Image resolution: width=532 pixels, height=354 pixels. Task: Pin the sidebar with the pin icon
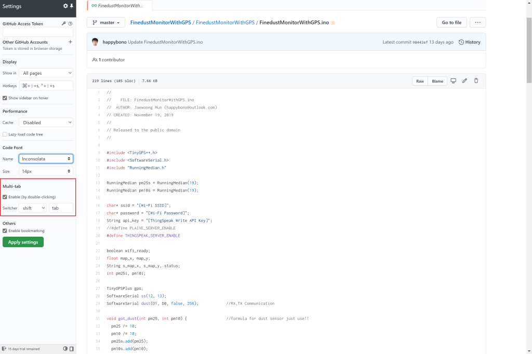(x=72, y=6)
